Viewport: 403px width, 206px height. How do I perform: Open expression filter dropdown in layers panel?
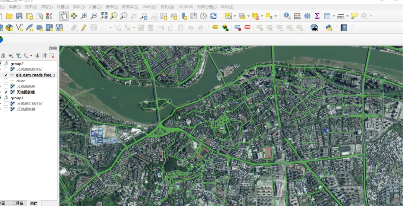(31, 56)
